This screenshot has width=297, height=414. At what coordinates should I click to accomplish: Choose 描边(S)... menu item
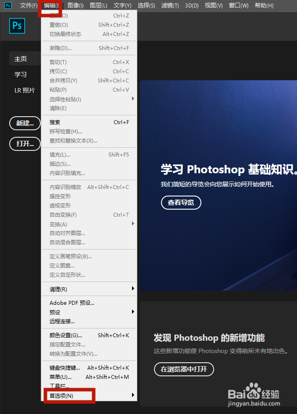point(89,164)
